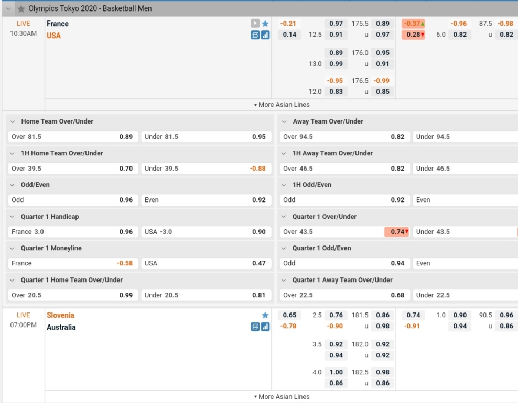Viewport: 518px width, 403px height.
Task: Select Over 176.5 odds -0.99
Action: coord(383,81)
